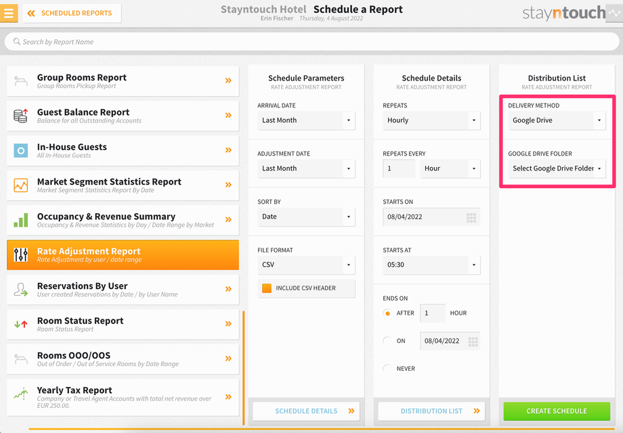
Task: Click the Ends On date field
Action: click(450, 341)
